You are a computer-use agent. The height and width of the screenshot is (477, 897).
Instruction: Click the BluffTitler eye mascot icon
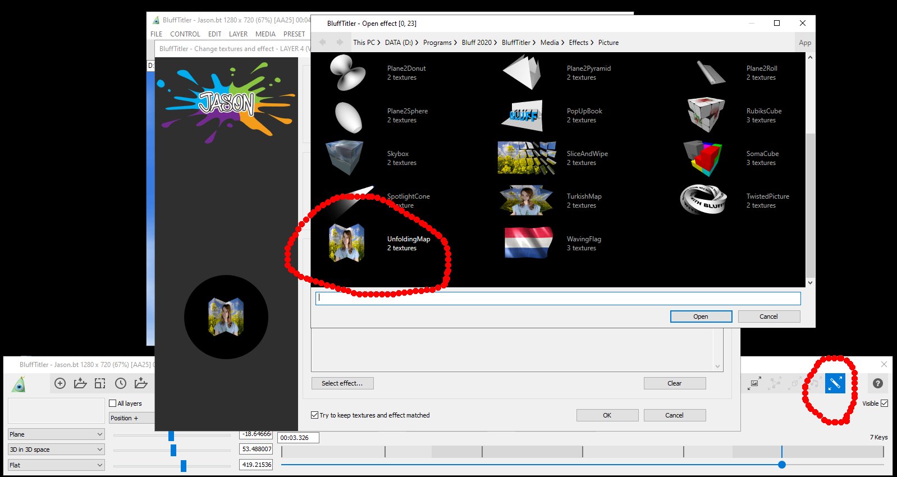point(19,384)
